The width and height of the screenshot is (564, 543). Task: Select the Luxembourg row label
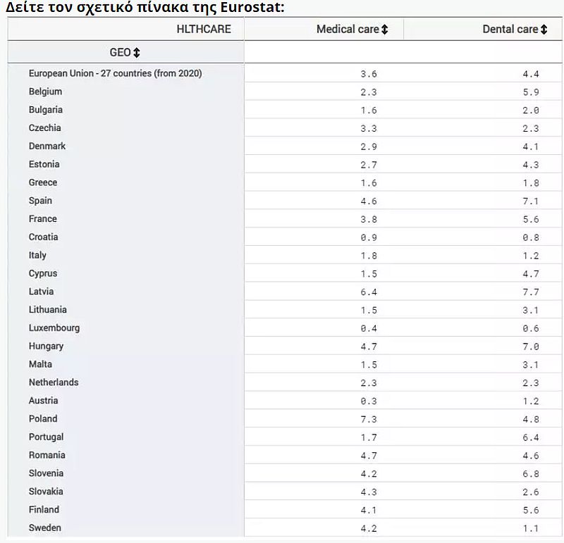[54, 328]
